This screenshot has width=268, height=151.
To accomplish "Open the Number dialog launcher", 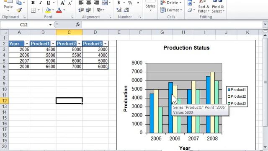I will [x=140, y=17].
